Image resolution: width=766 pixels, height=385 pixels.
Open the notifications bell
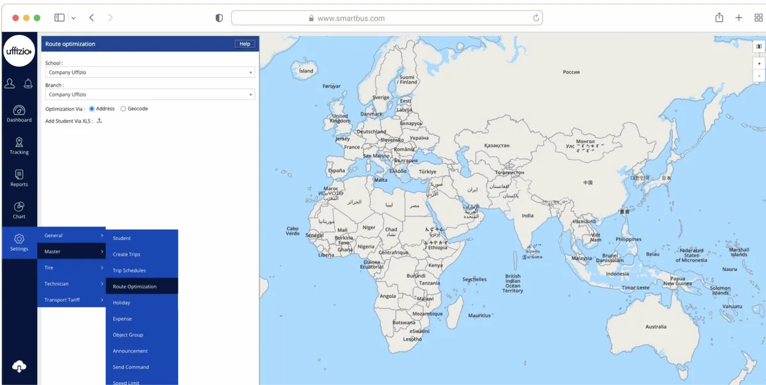[x=28, y=84]
